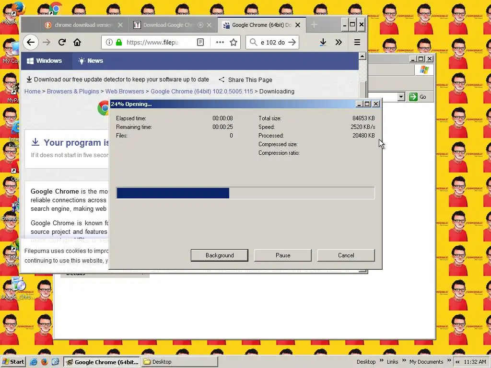Viewport: 491px width, 368px height.
Task: Click 'Download our free update detector' link
Action: click(117, 80)
